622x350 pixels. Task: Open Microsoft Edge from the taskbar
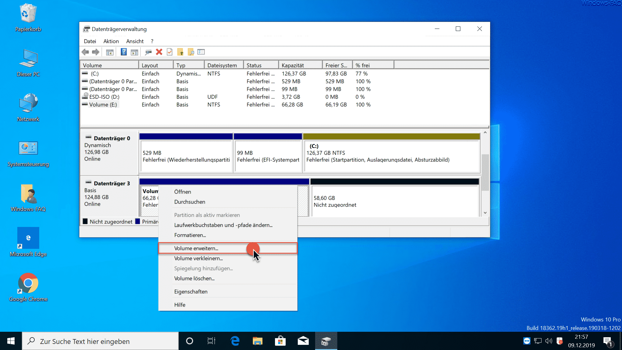tap(235, 341)
